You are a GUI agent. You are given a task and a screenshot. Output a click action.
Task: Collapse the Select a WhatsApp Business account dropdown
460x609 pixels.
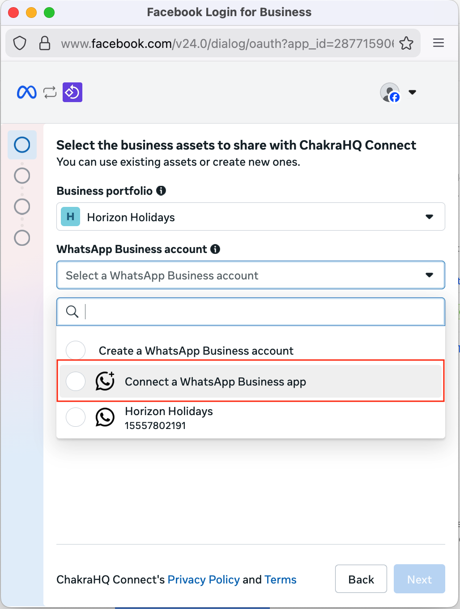[251, 275]
